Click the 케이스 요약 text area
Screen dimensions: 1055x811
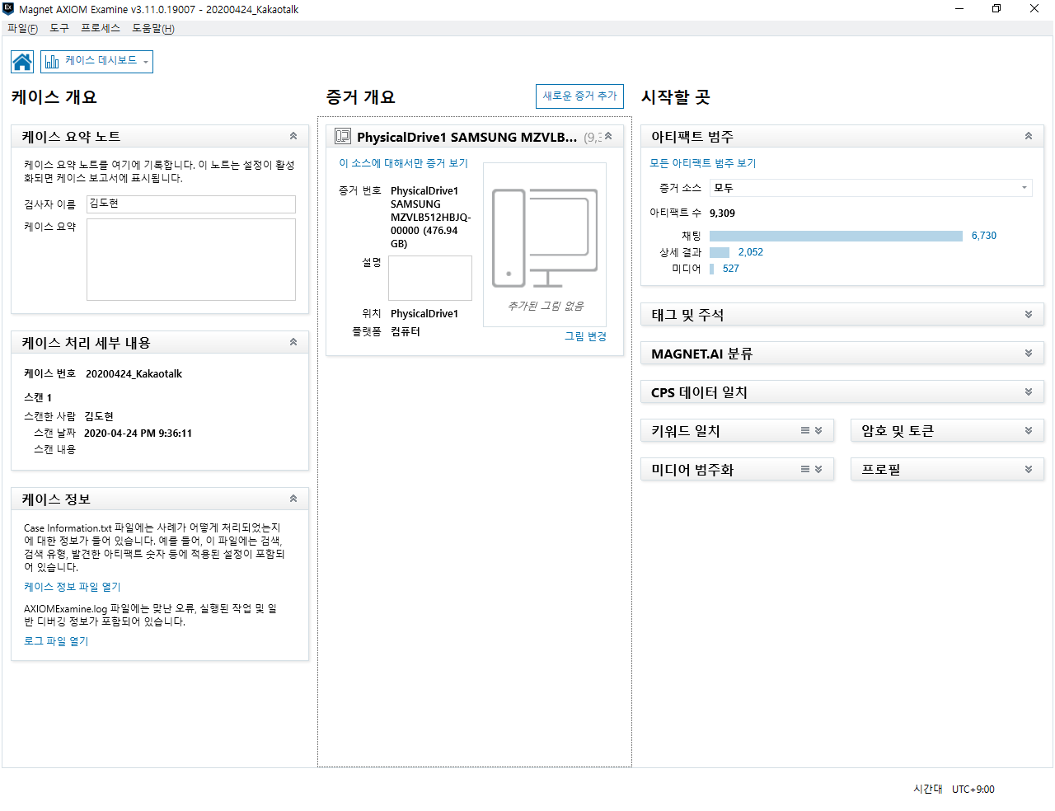click(191, 260)
